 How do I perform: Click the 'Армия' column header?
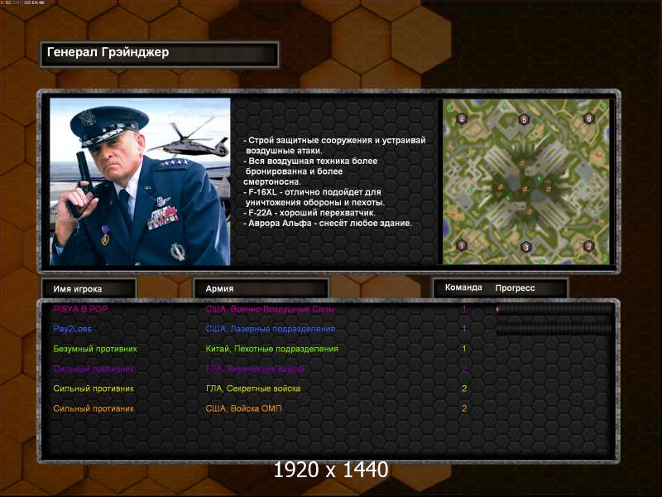pos(261,288)
